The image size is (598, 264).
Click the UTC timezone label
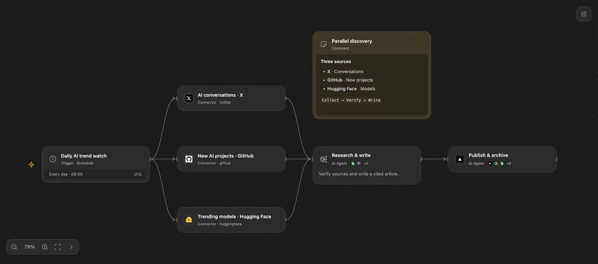(138, 174)
